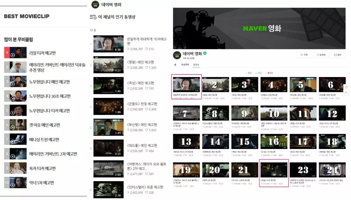Switch to the 재생목록 tab
The height and width of the screenshot is (200, 351).
point(185,65)
